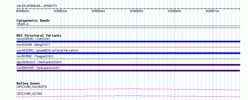Image resolution: width=248 pixels, height=100 pixels.
Task: Open variant nsv1045042 (Coe2014) label
Action: coord(33,39)
